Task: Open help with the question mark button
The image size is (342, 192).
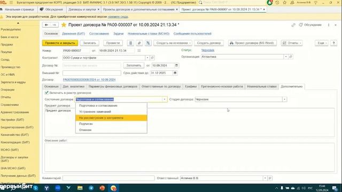Action: click(333, 43)
